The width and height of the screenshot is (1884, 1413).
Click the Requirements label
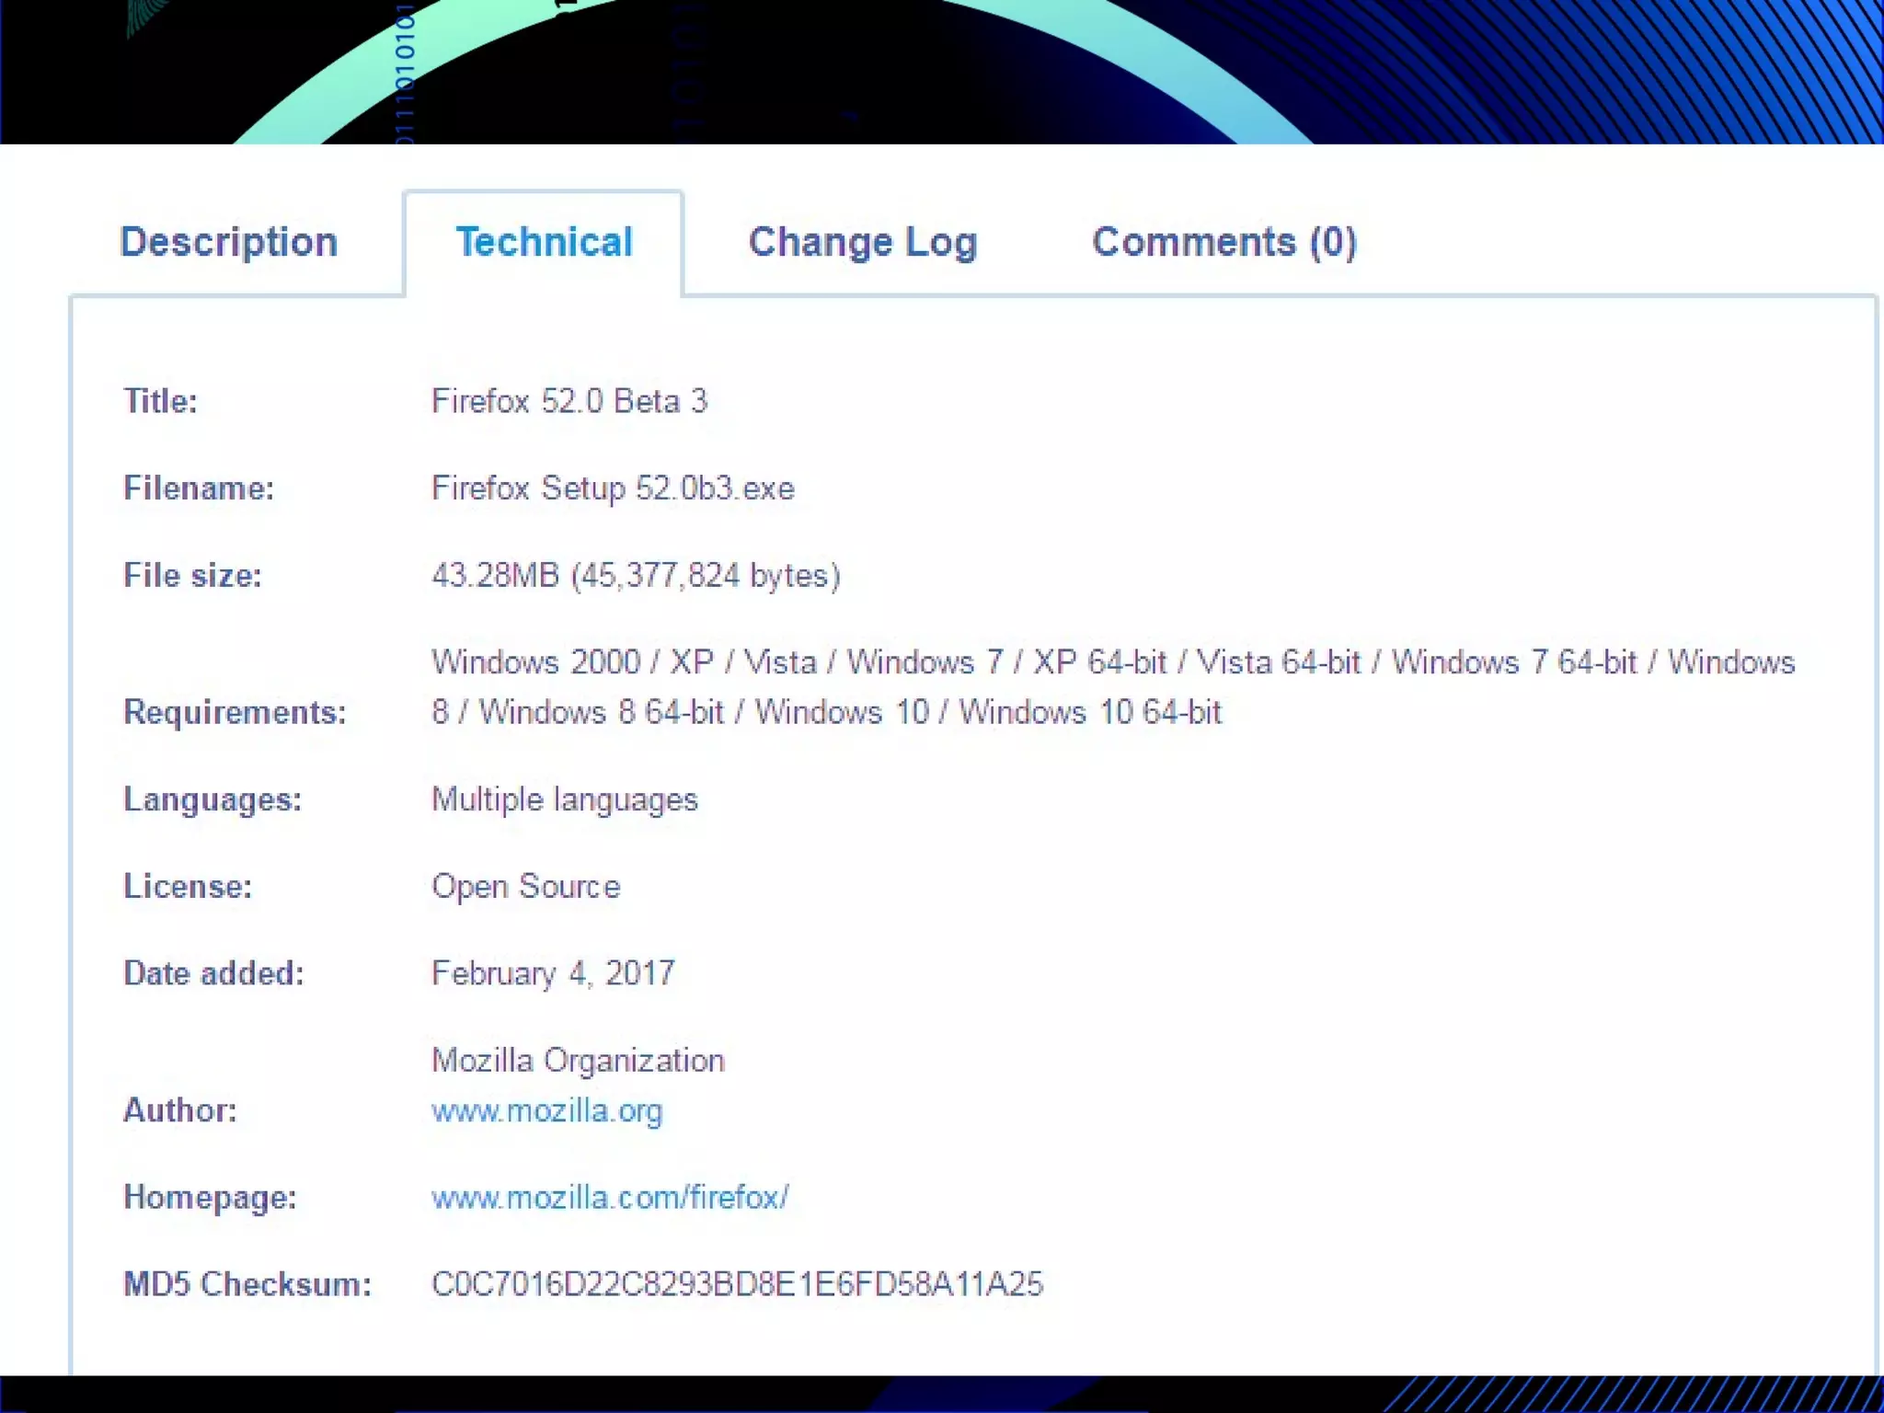(x=235, y=712)
